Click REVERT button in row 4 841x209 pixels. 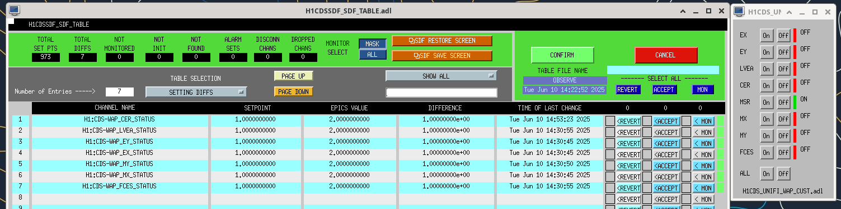628,154
